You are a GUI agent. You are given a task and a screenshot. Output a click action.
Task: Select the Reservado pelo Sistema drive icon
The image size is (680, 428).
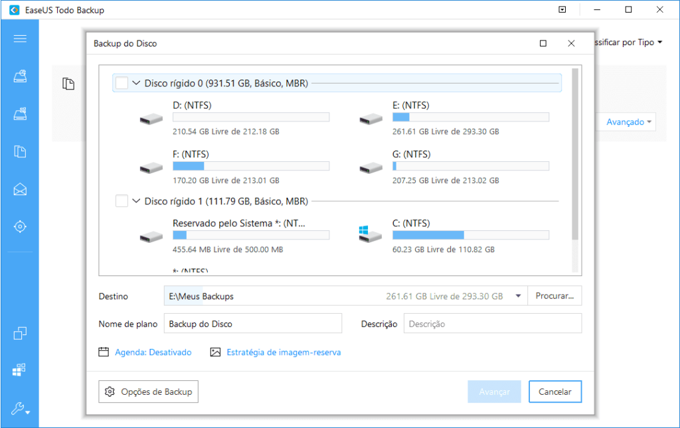(151, 236)
